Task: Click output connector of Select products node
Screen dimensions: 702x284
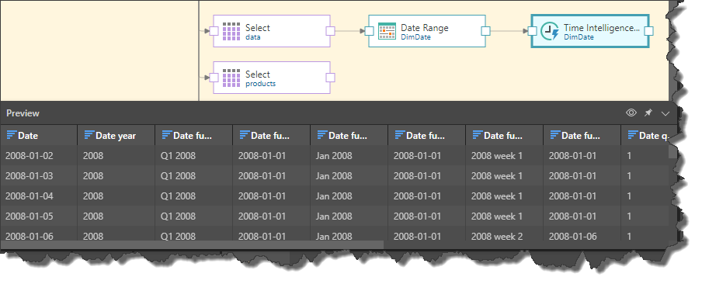Action: coord(330,78)
